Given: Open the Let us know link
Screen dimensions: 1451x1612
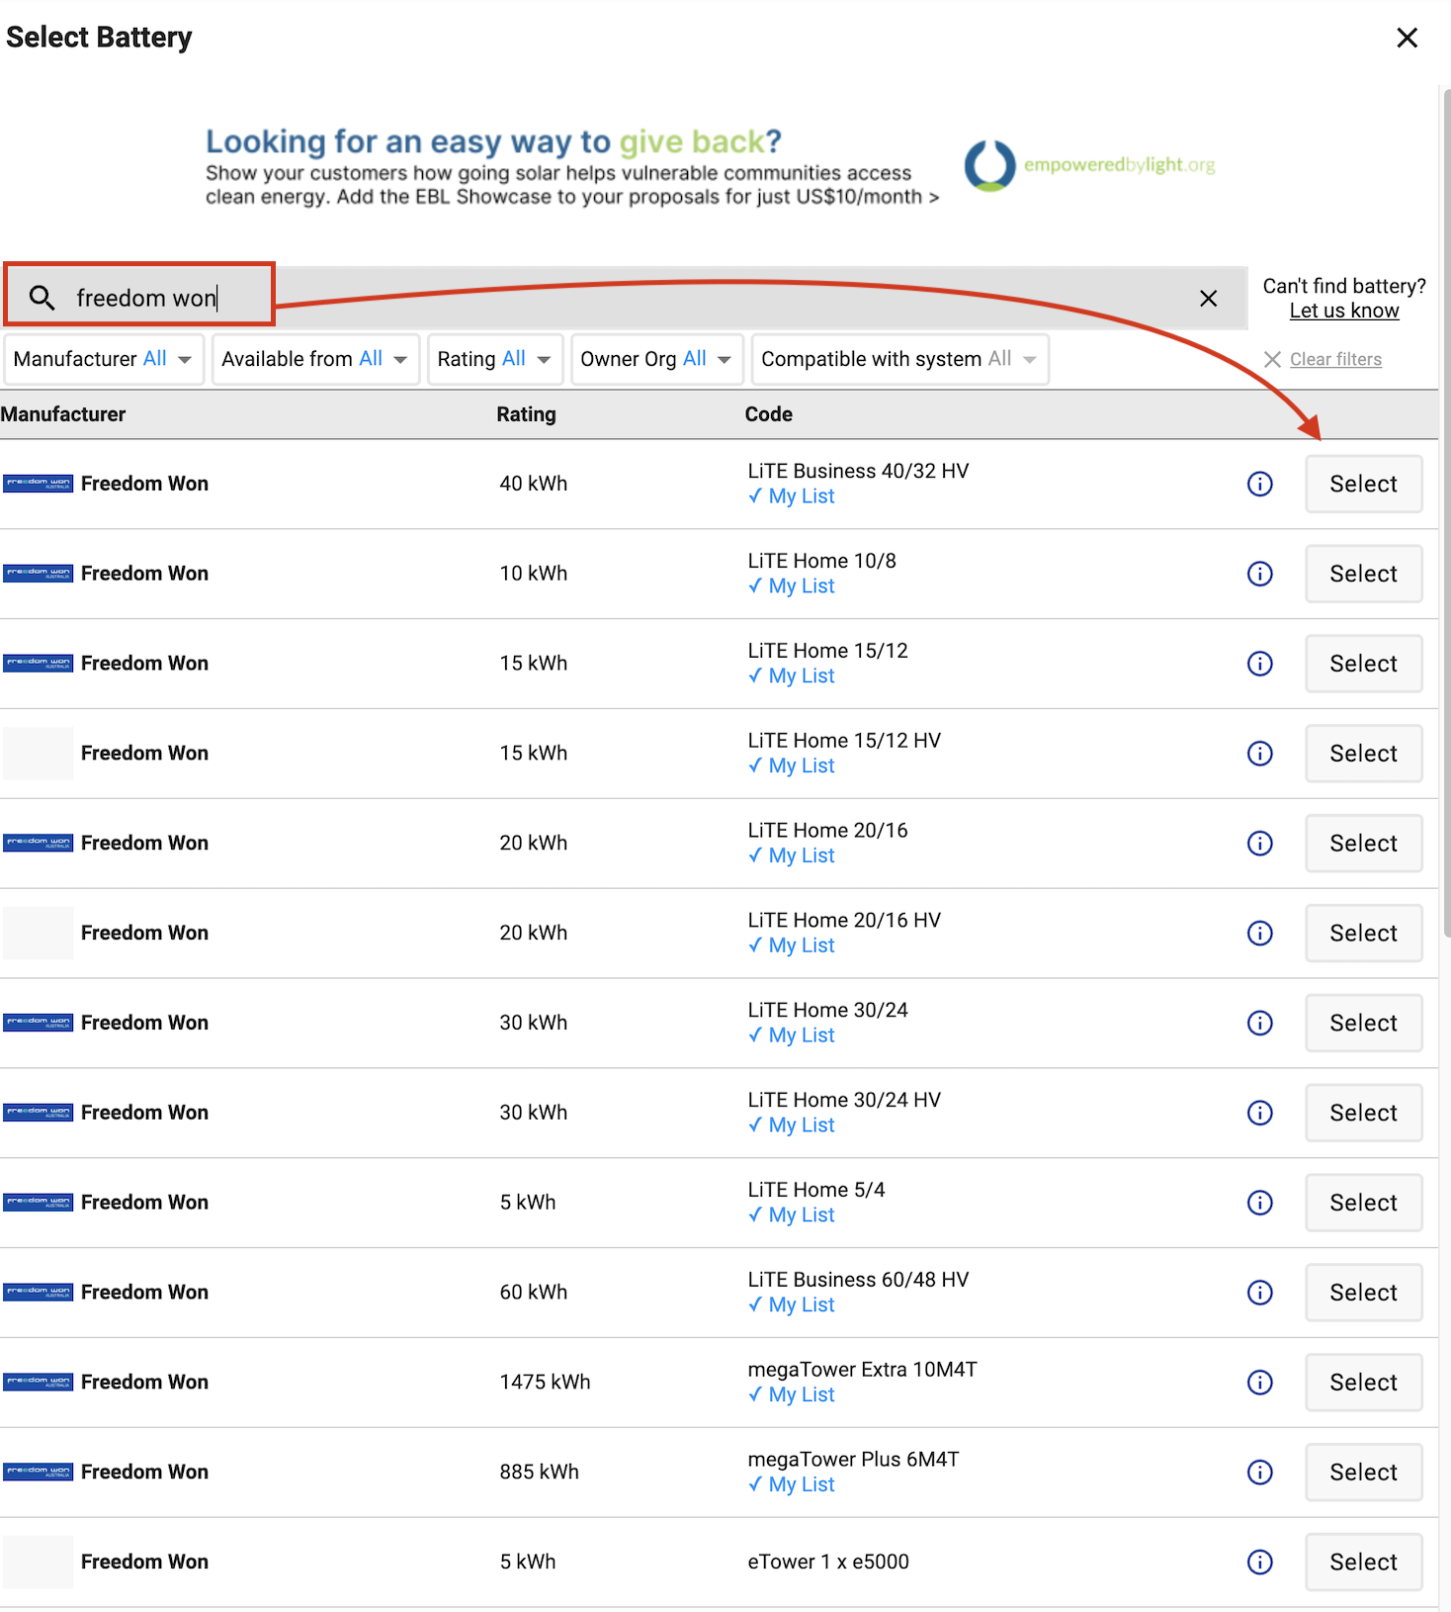Looking at the screenshot, I should coord(1344,311).
